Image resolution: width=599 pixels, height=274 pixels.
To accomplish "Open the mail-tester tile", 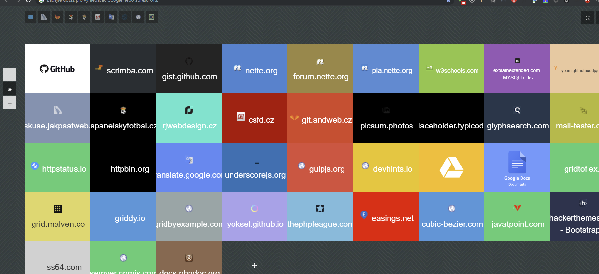I will pyautogui.click(x=575, y=118).
